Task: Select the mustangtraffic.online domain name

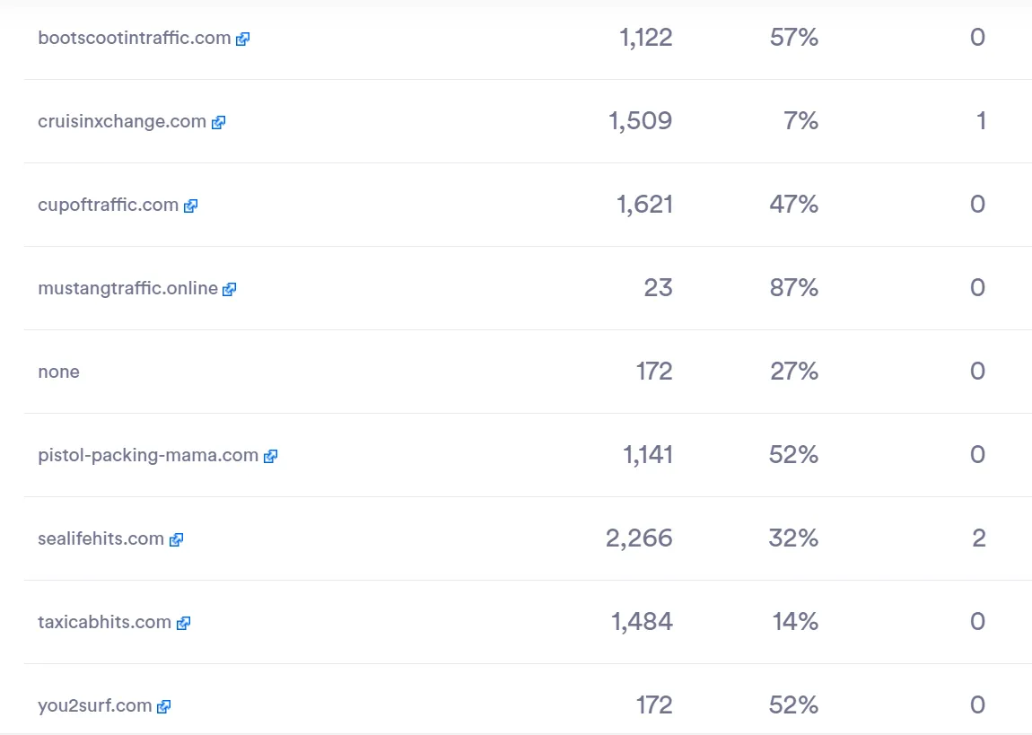Action: pyautogui.click(x=127, y=288)
